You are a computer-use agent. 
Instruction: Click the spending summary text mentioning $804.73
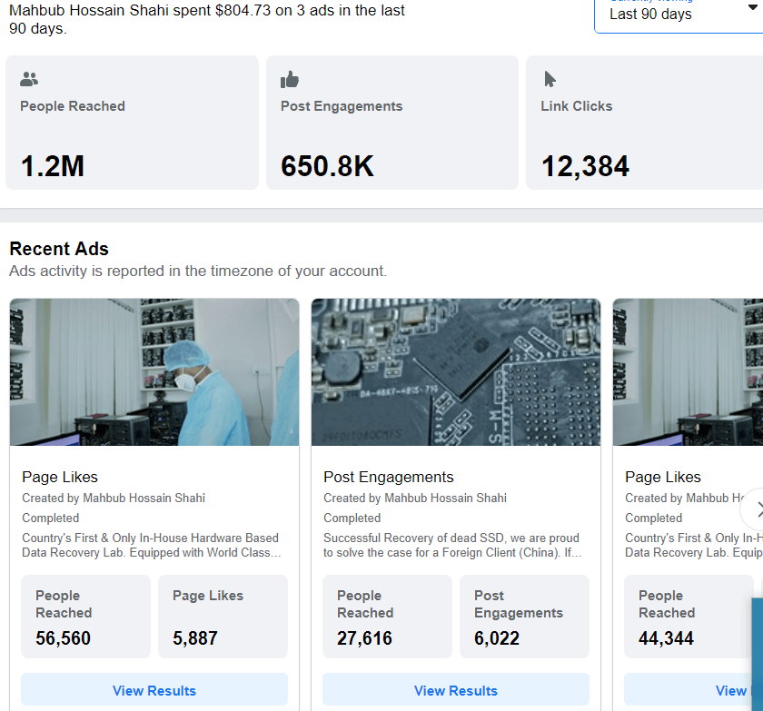(x=207, y=19)
